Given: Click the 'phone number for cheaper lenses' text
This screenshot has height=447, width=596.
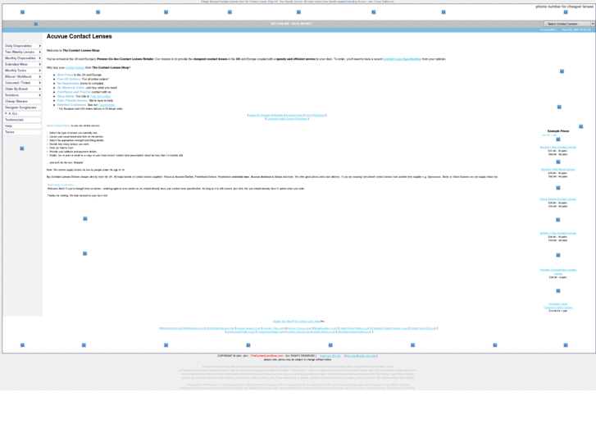Looking at the screenshot, I should 565,7.
